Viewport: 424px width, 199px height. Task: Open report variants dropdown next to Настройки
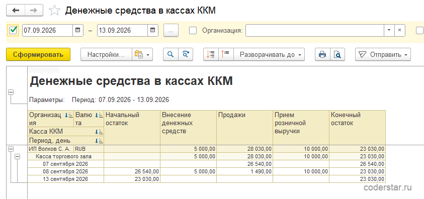142,54
